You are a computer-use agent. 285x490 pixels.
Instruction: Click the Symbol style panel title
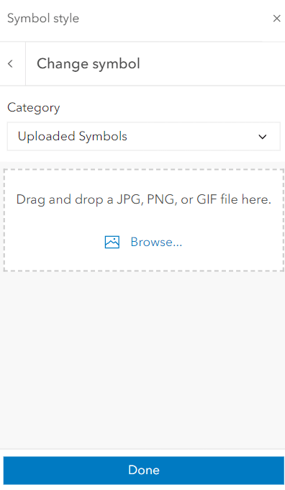[x=43, y=19]
